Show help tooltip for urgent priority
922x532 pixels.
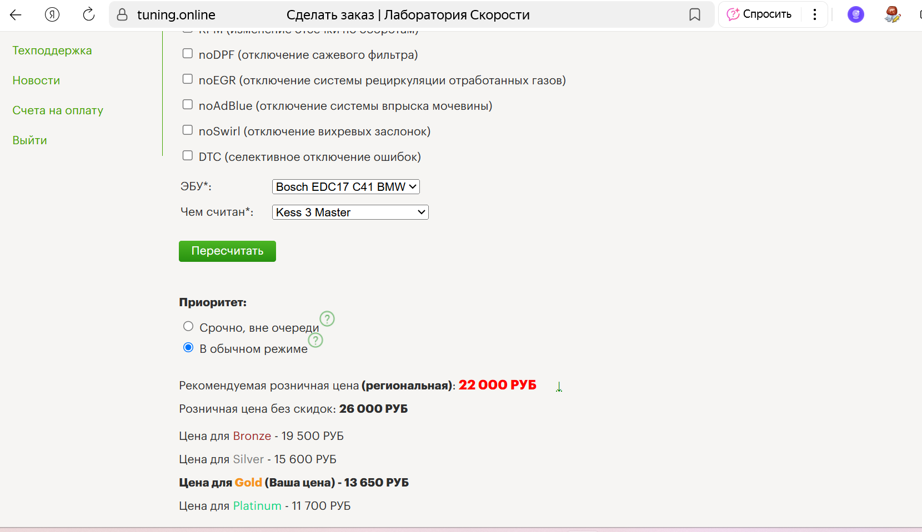pos(327,319)
